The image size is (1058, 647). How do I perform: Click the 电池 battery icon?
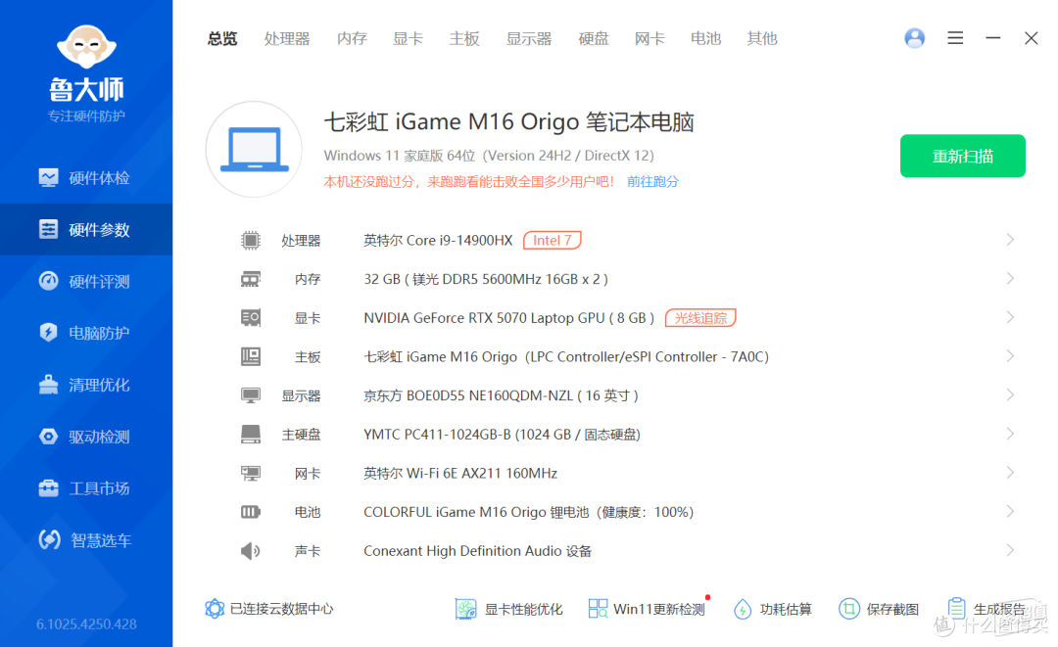click(x=251, y=512)
